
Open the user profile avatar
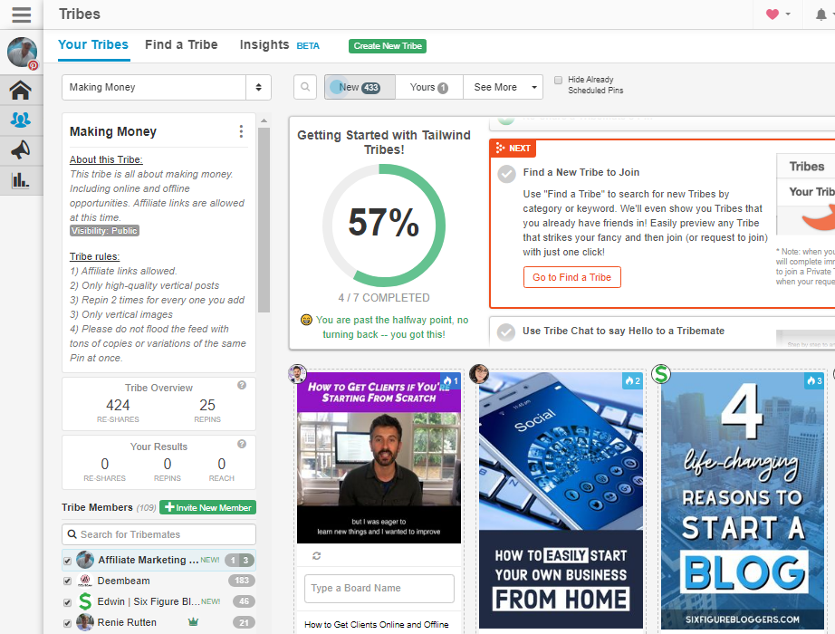pyautogui.click(x=22, y=53)
